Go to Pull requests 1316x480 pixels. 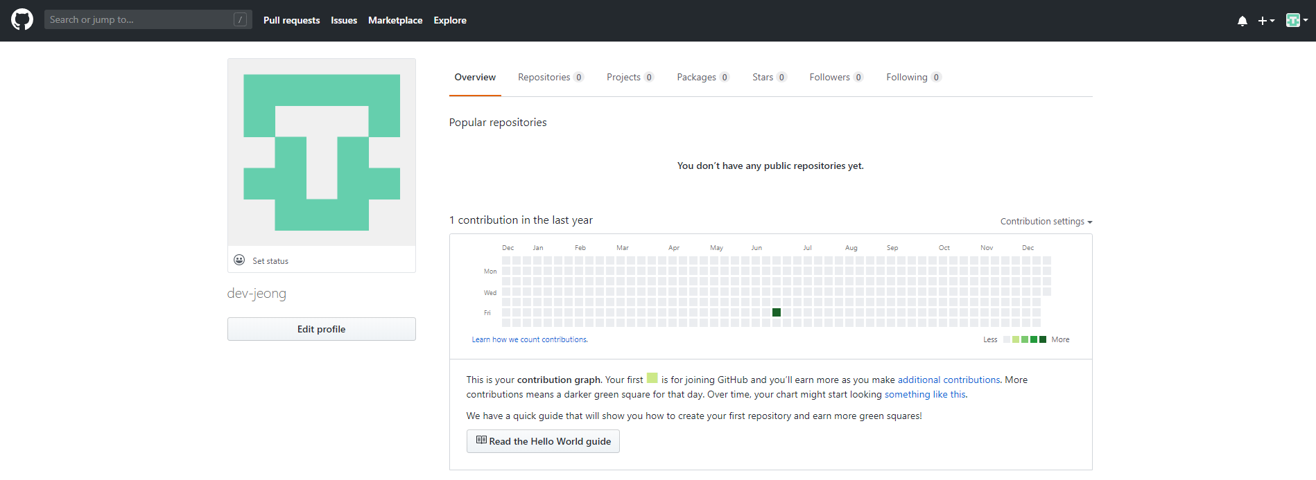pos(291,20)
